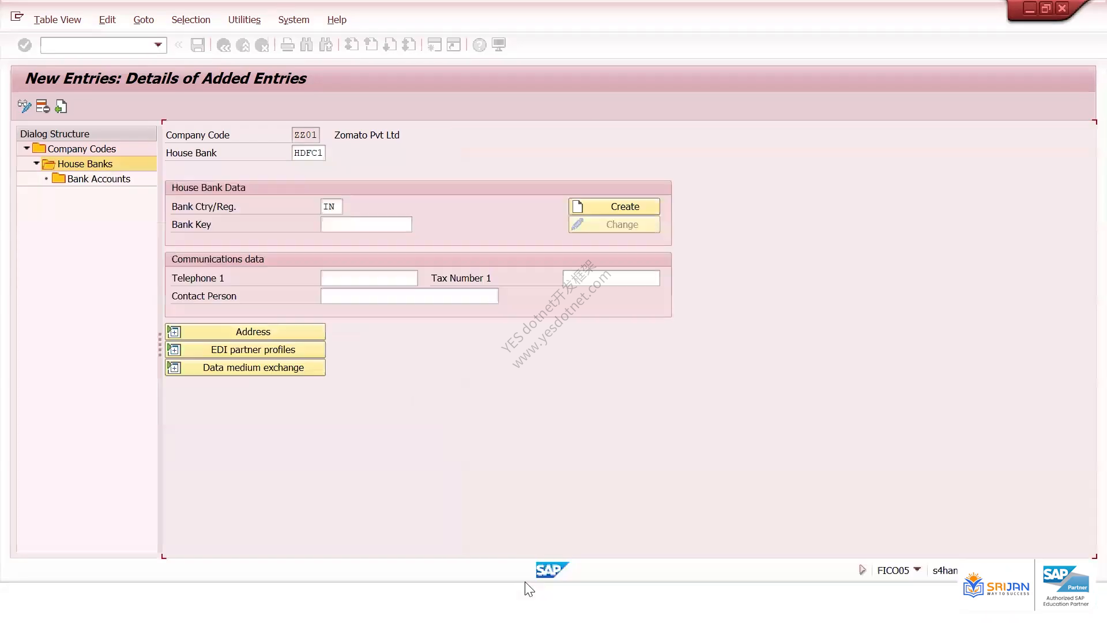This screenshot has width=1107, height=623.
Task: Click the Tax Number 1 input field
Action: (611, 278)
